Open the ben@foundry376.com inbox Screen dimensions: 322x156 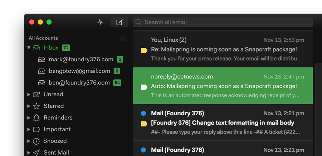[79, 83]
